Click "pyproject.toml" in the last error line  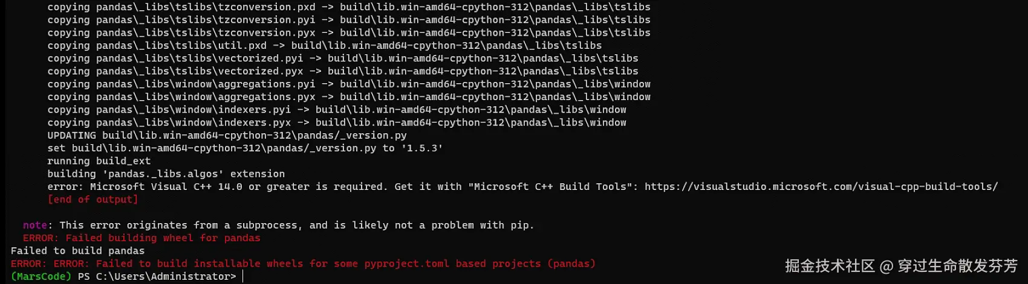(x=406, y=264)
